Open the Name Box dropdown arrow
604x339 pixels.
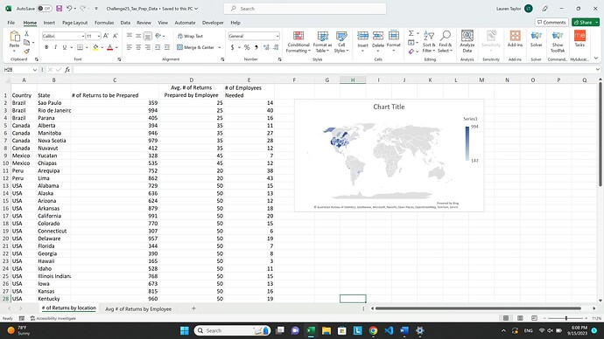(35, 70)
